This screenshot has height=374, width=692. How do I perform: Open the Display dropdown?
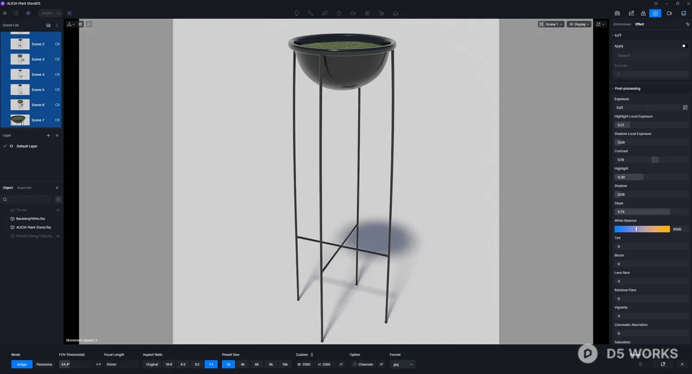(x=578, y=24)
